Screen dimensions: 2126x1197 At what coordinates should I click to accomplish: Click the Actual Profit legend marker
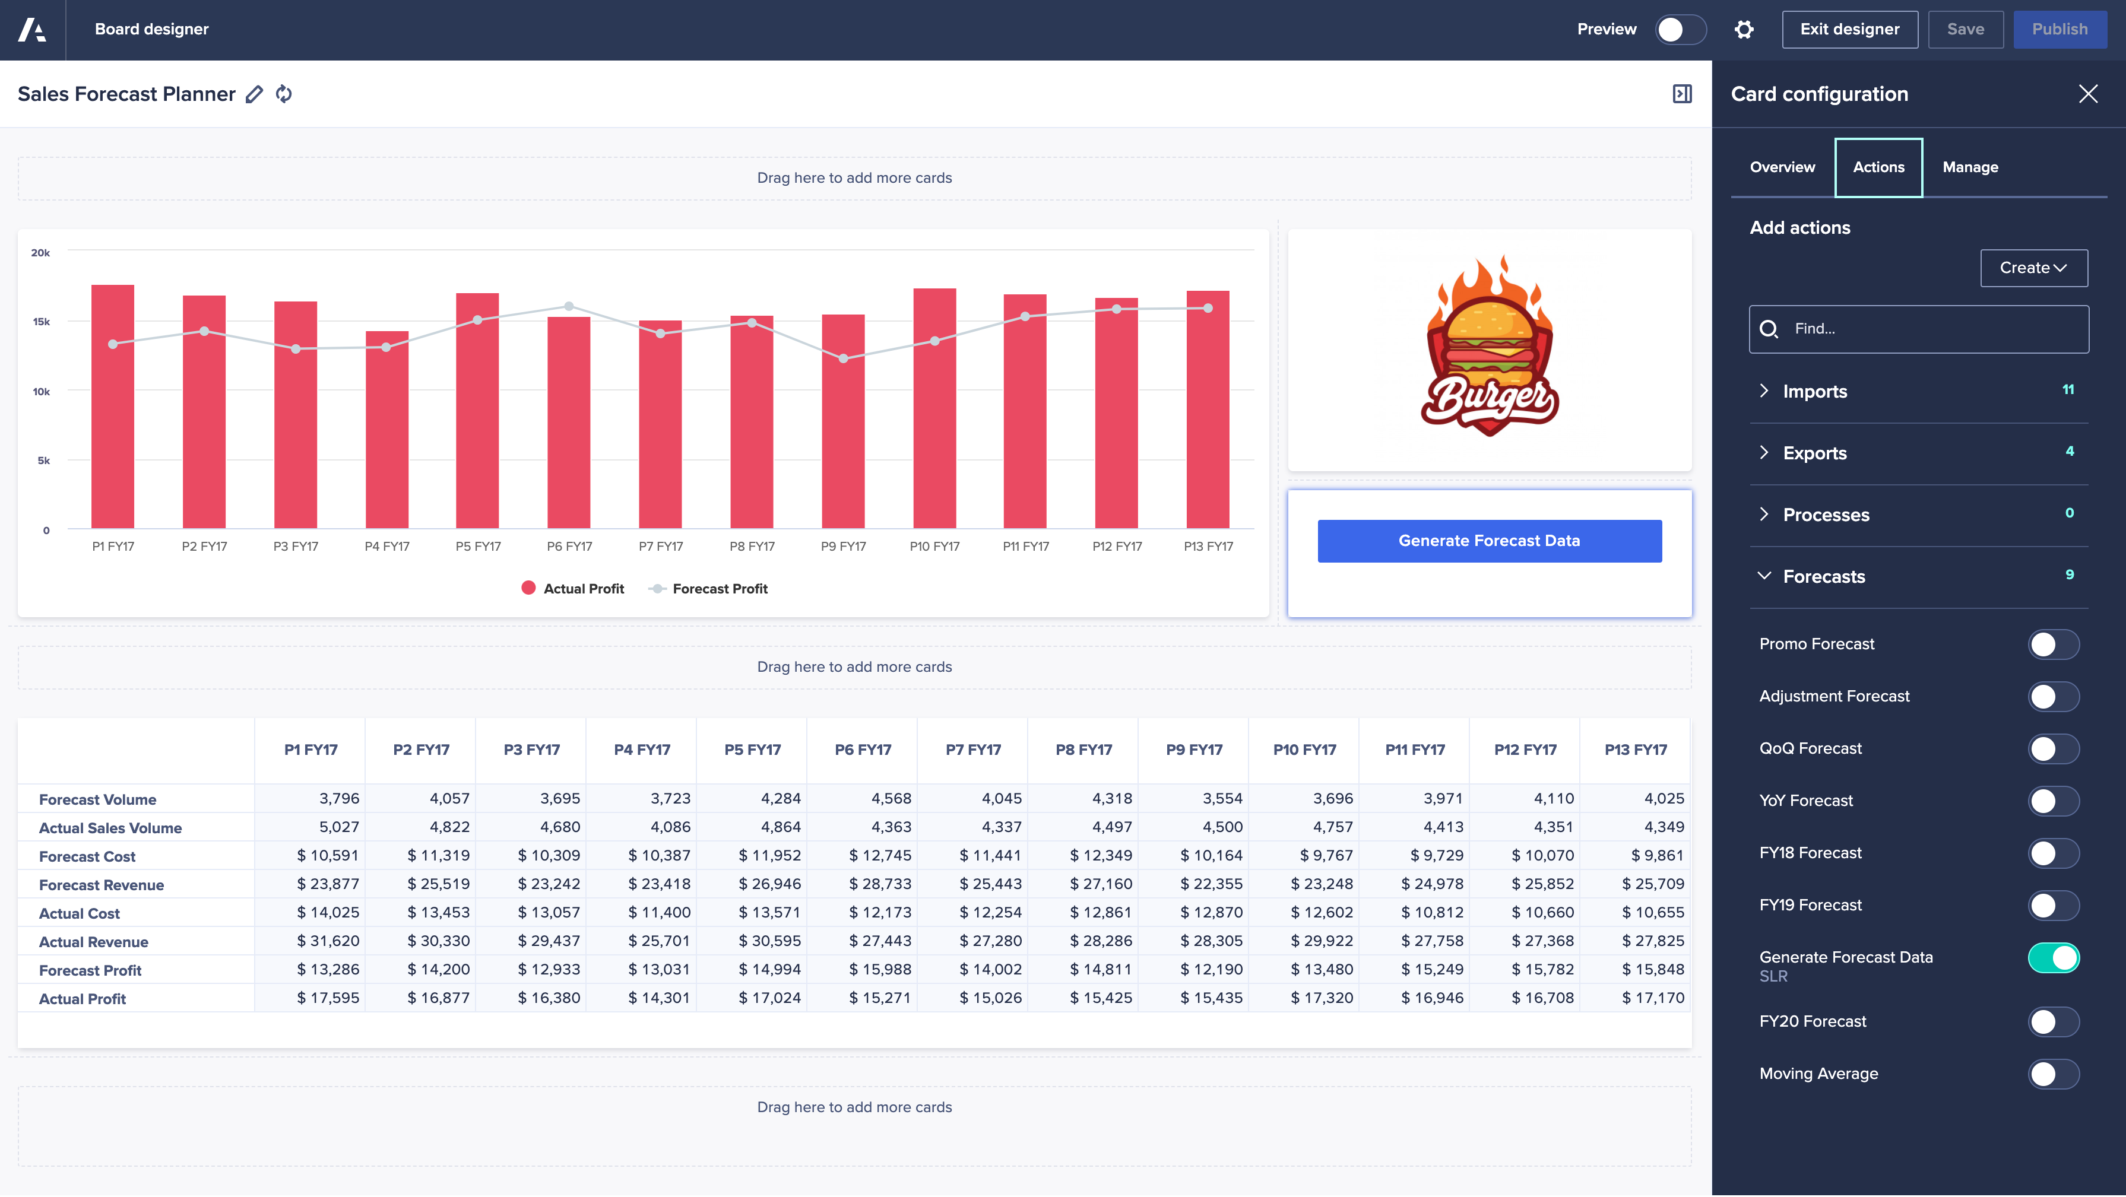pos(528,588)
